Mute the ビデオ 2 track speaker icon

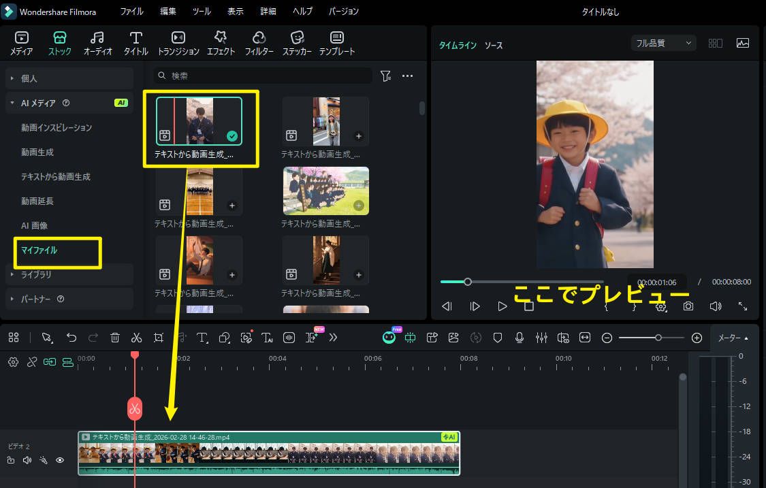point(27,460)
